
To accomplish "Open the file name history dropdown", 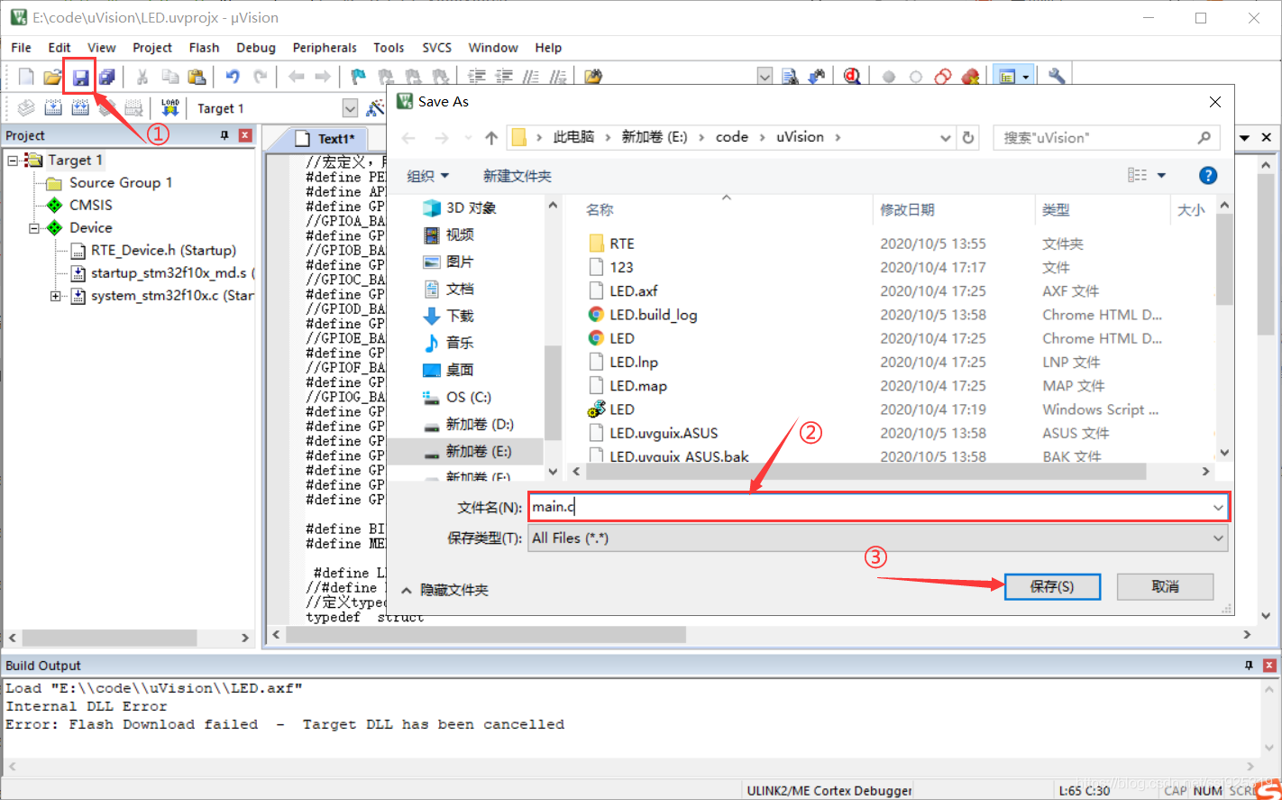I will coord(1218,507).
